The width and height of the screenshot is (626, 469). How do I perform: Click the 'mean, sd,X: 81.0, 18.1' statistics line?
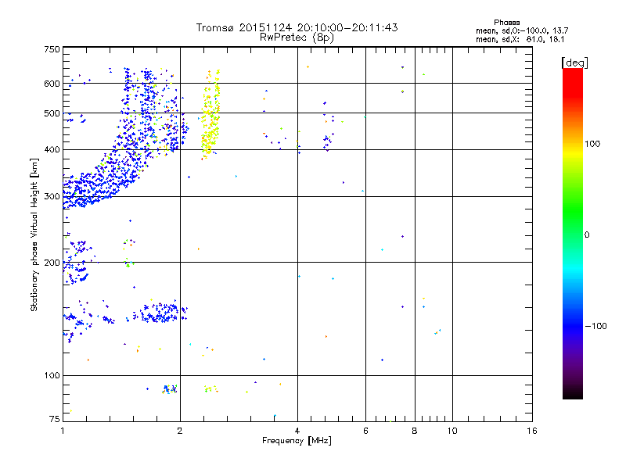point(520,39)
